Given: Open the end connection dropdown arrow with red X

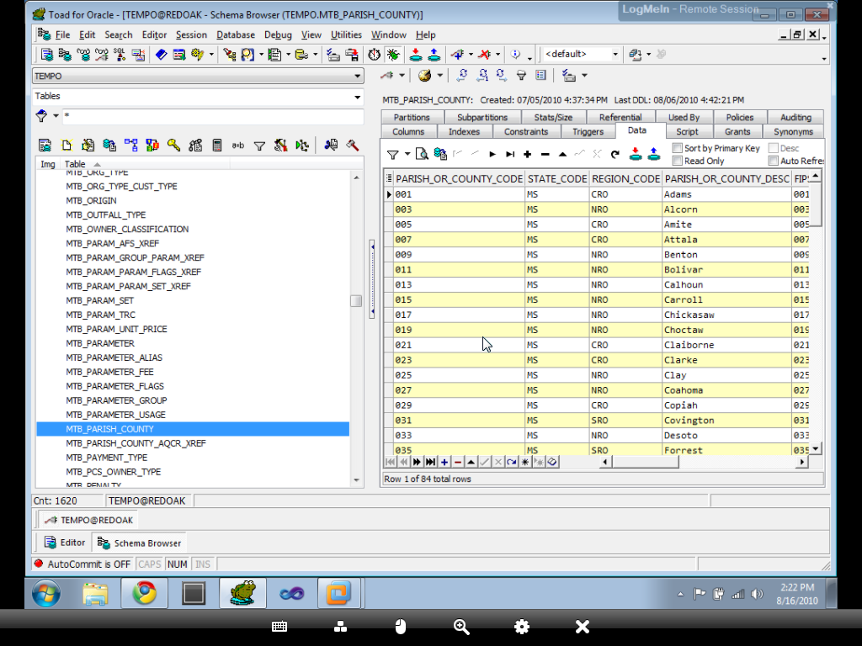Looking at the screenshot, I should (498, 55).
